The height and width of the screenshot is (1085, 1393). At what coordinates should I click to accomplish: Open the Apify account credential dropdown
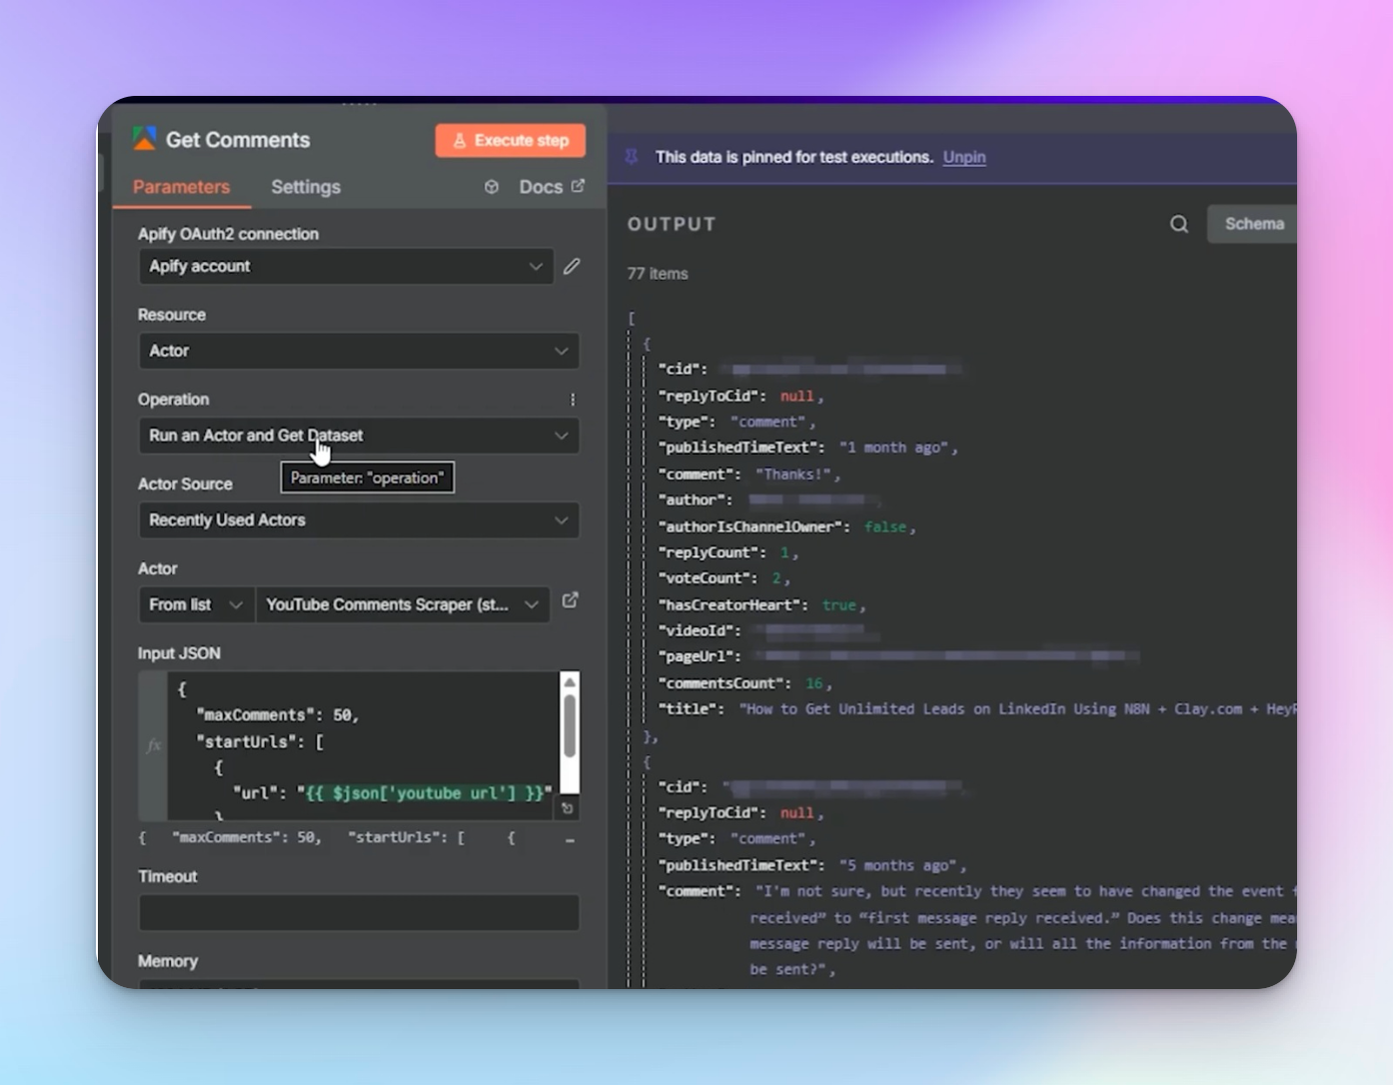coord(346,267)
